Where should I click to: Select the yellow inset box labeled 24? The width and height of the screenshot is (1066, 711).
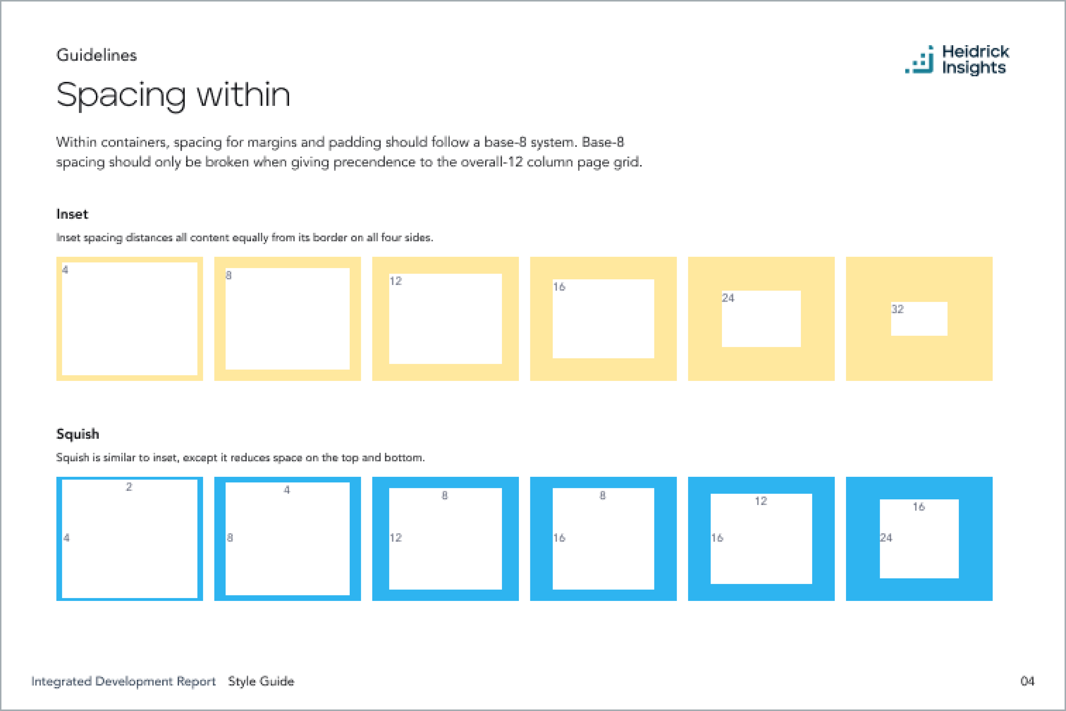click(761, 319)
